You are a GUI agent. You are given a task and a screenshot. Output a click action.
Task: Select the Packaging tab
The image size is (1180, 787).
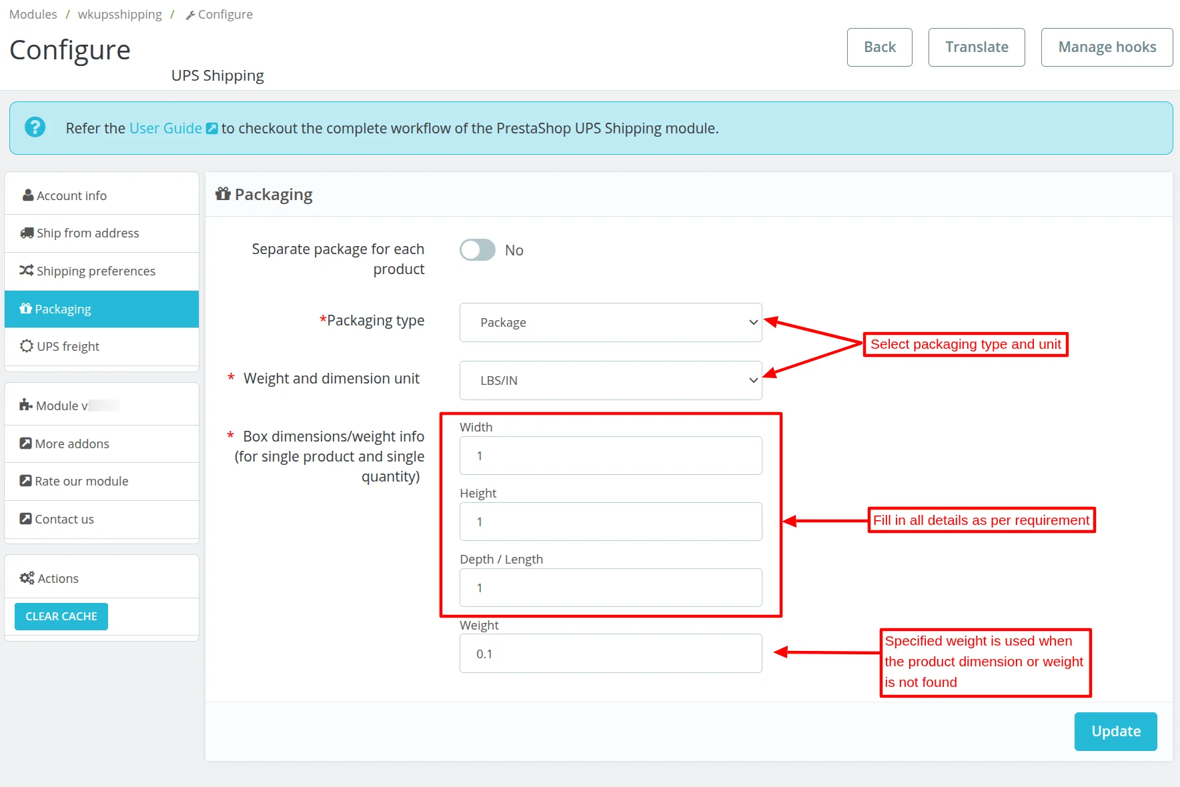coord(102,309)
